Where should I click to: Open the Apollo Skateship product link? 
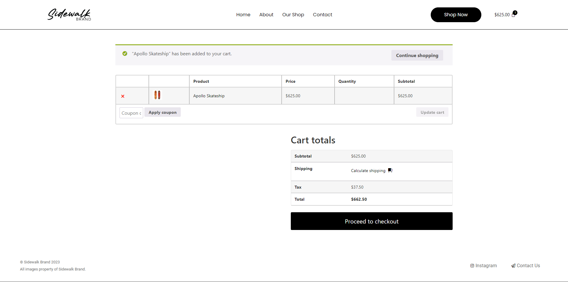click(209, 96)
